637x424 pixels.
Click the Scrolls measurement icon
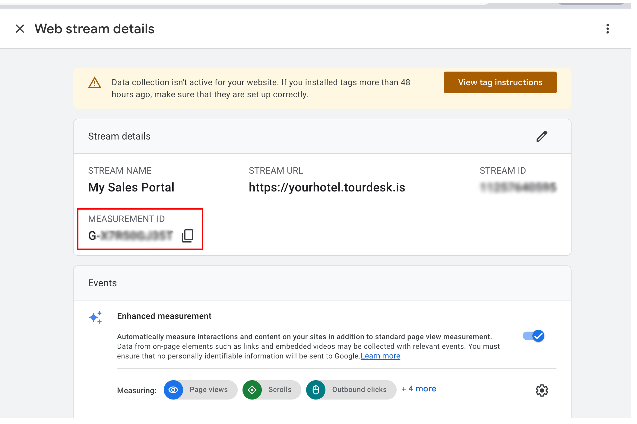click(x=252, y=390)
